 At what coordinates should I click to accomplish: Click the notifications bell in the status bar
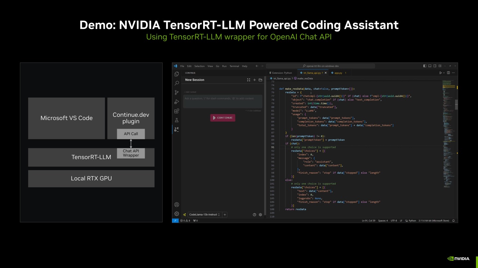click(453, 221)
